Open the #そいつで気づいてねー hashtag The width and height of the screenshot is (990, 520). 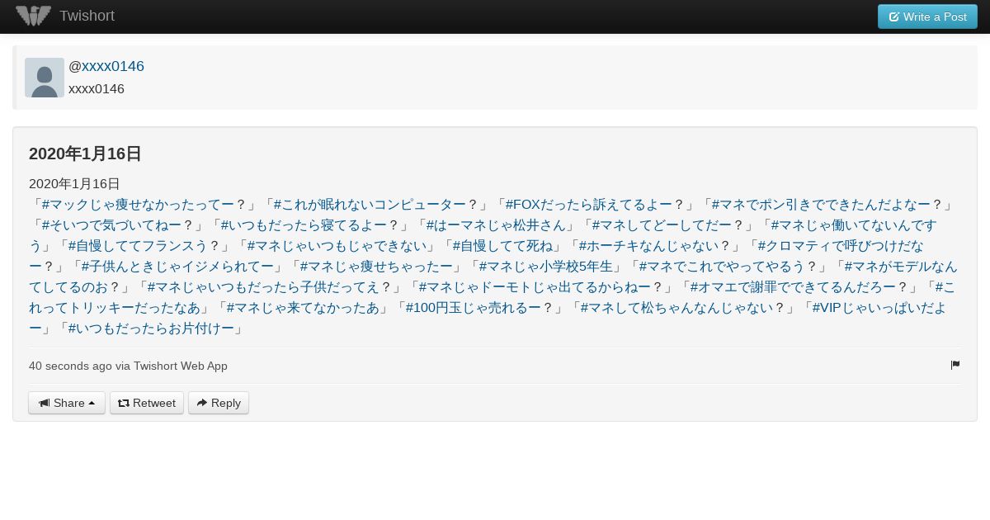pos(111,225)
